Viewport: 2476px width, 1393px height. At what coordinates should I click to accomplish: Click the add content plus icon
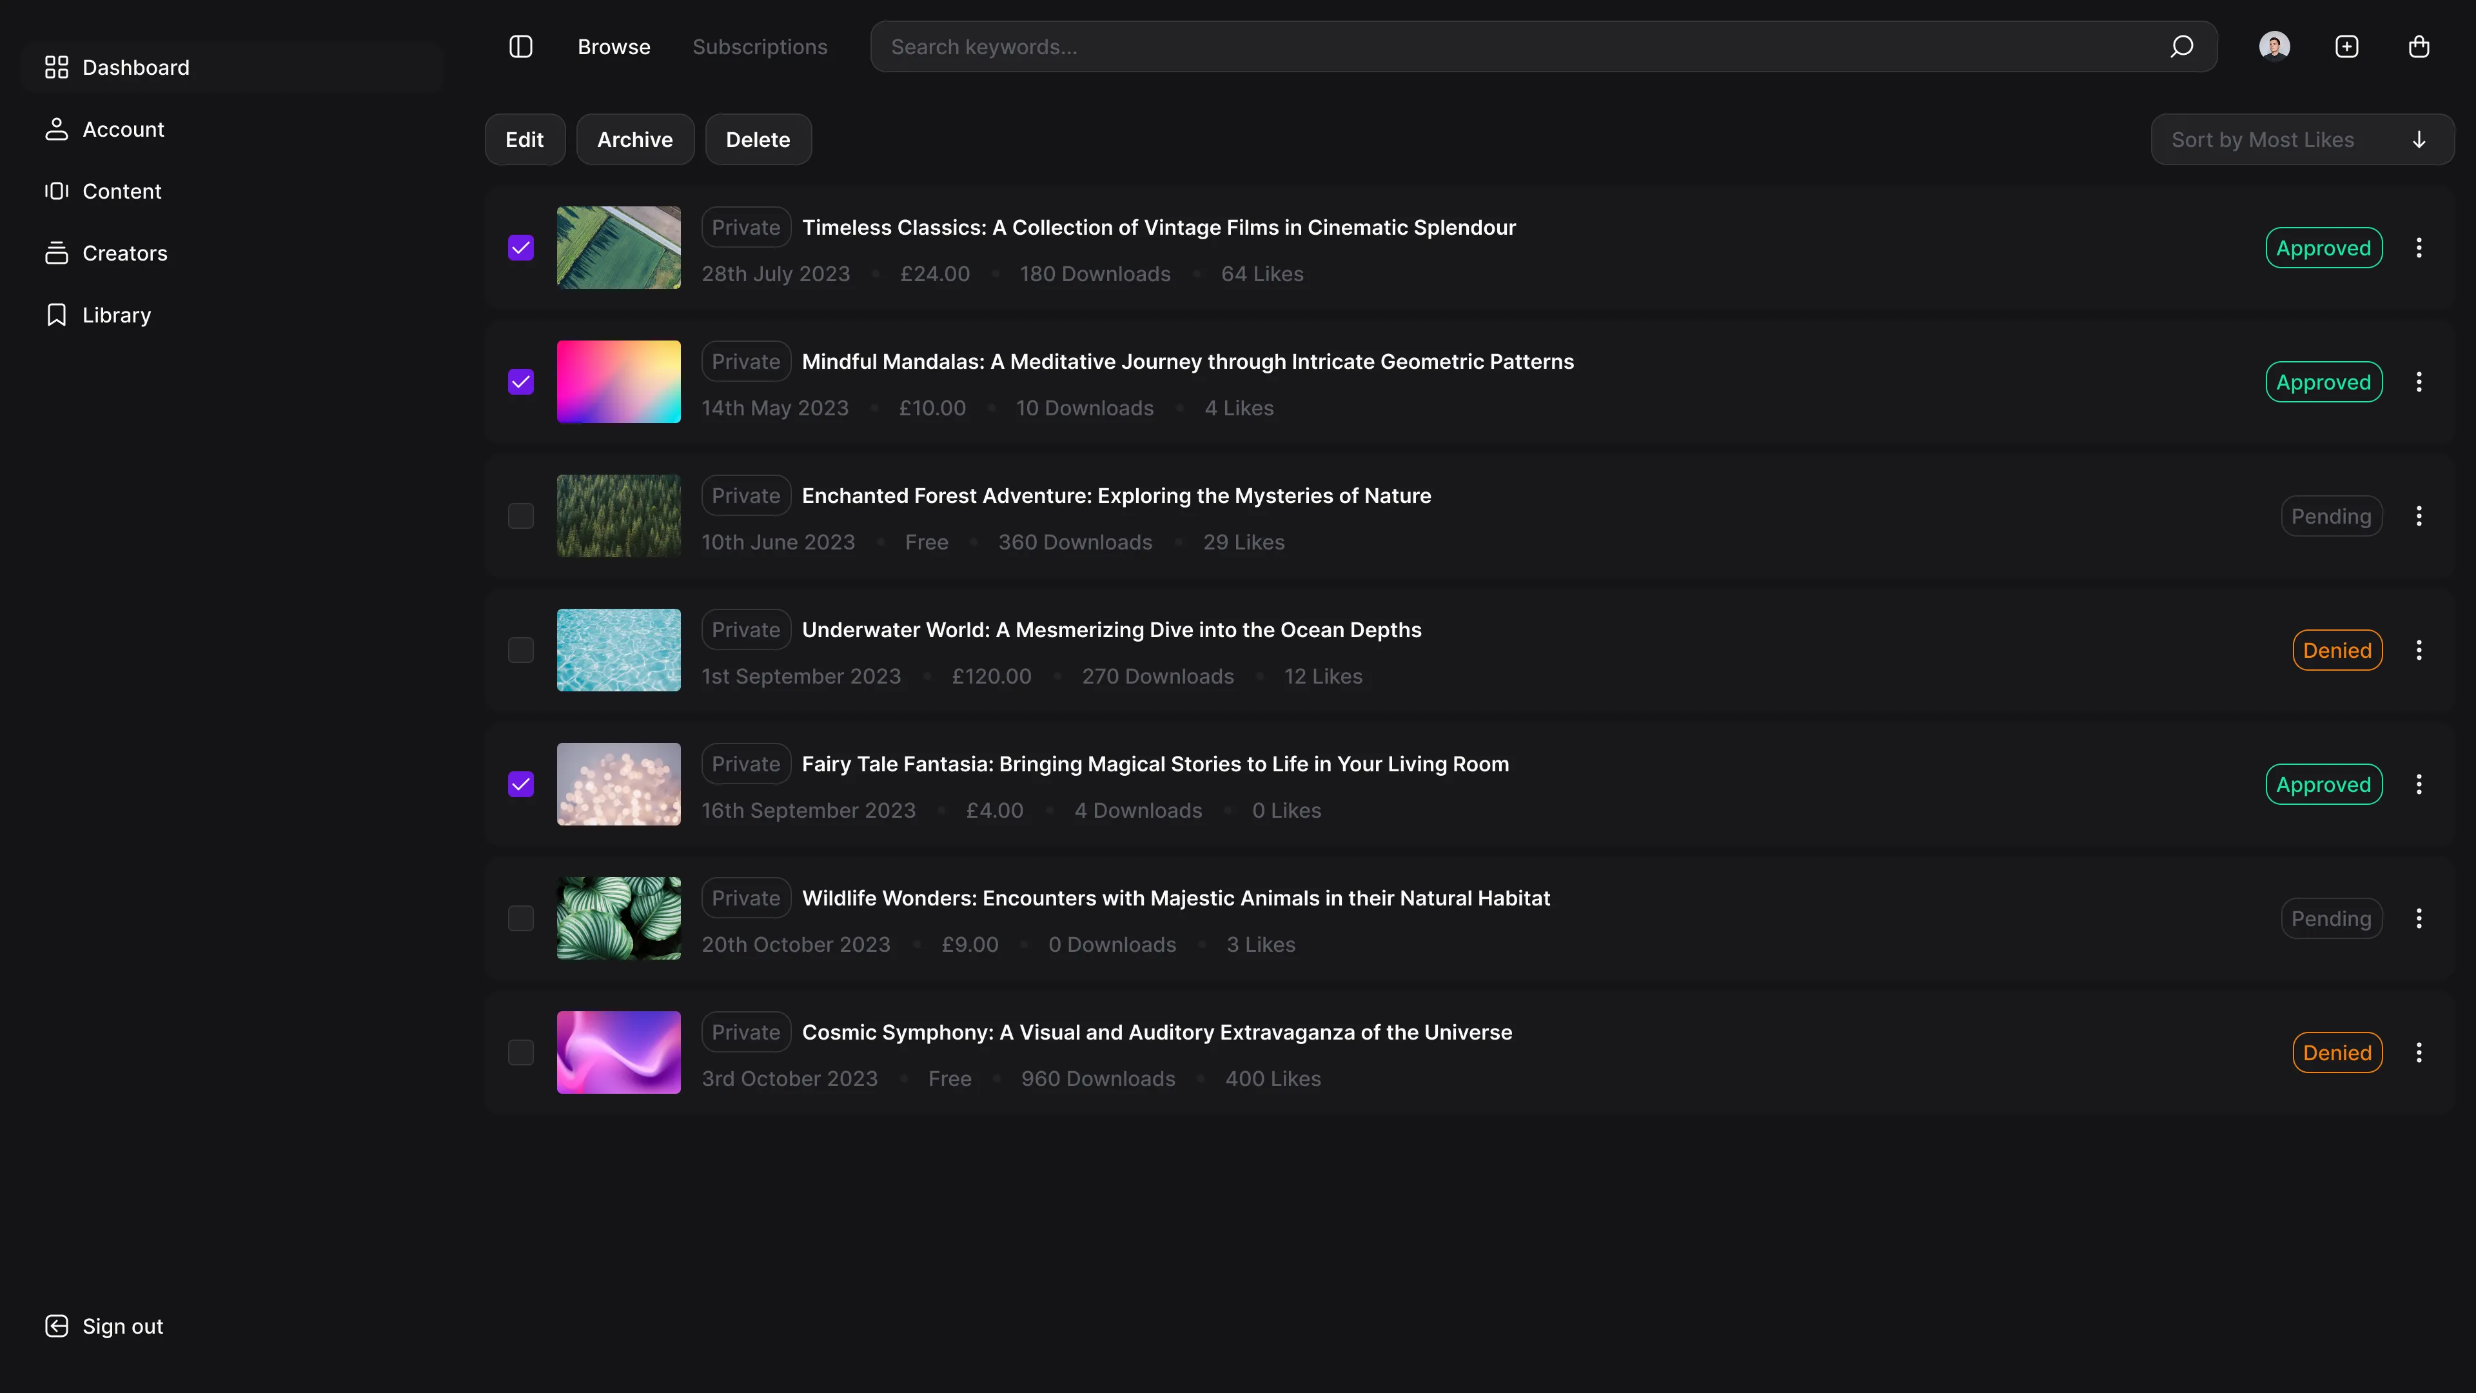(x=2346, y=45)
